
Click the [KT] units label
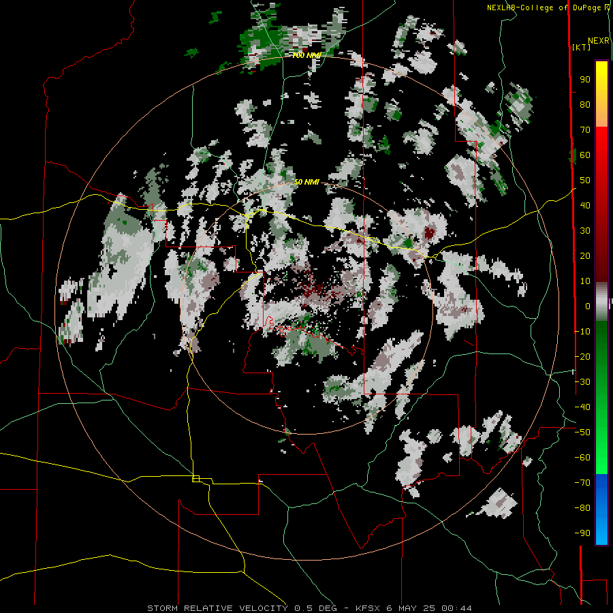coord(582,47)
